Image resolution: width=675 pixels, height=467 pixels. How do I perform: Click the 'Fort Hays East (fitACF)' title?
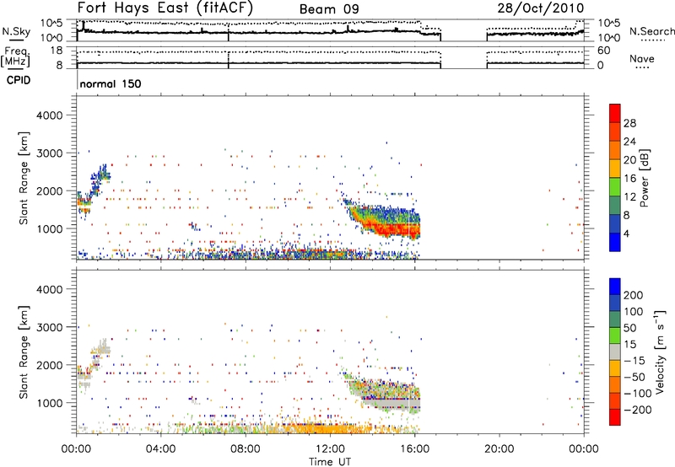[x=165, y=8]
